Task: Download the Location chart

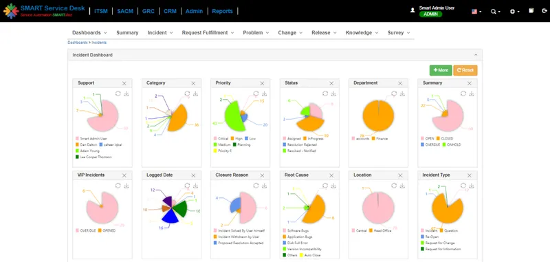Action: 402,186
